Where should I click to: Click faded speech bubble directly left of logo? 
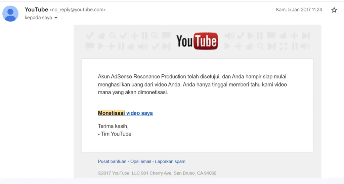(x=166, y=36)
